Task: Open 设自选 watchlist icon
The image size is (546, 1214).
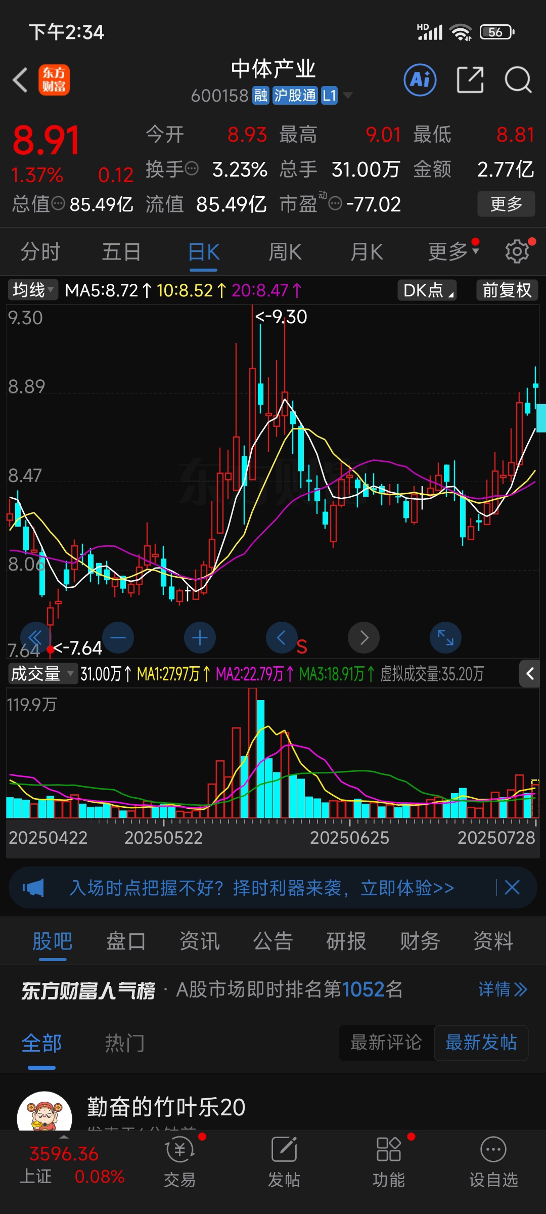Action: click(x=493, y=1162)
